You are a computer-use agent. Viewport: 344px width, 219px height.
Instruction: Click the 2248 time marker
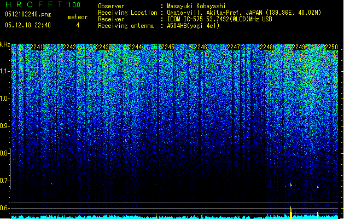point(266,47)
